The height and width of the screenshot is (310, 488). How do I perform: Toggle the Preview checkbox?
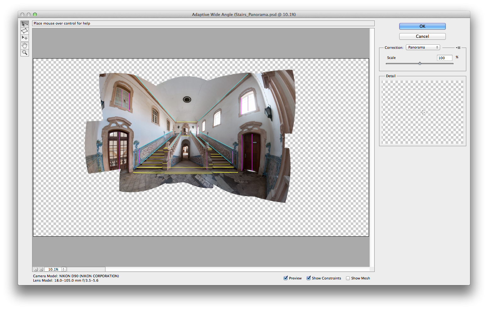click(x=286, y=278)
